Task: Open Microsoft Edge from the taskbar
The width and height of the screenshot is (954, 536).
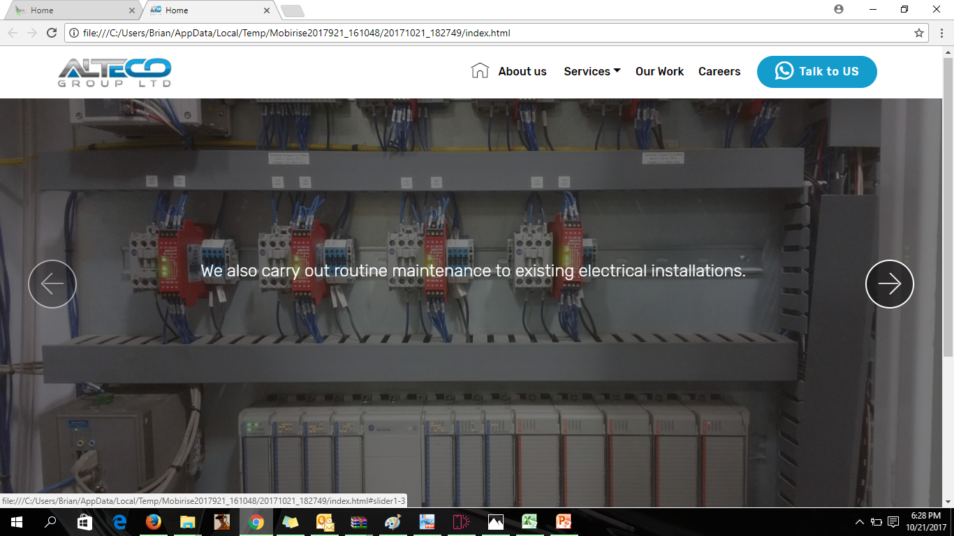Action: coord(119,522)
